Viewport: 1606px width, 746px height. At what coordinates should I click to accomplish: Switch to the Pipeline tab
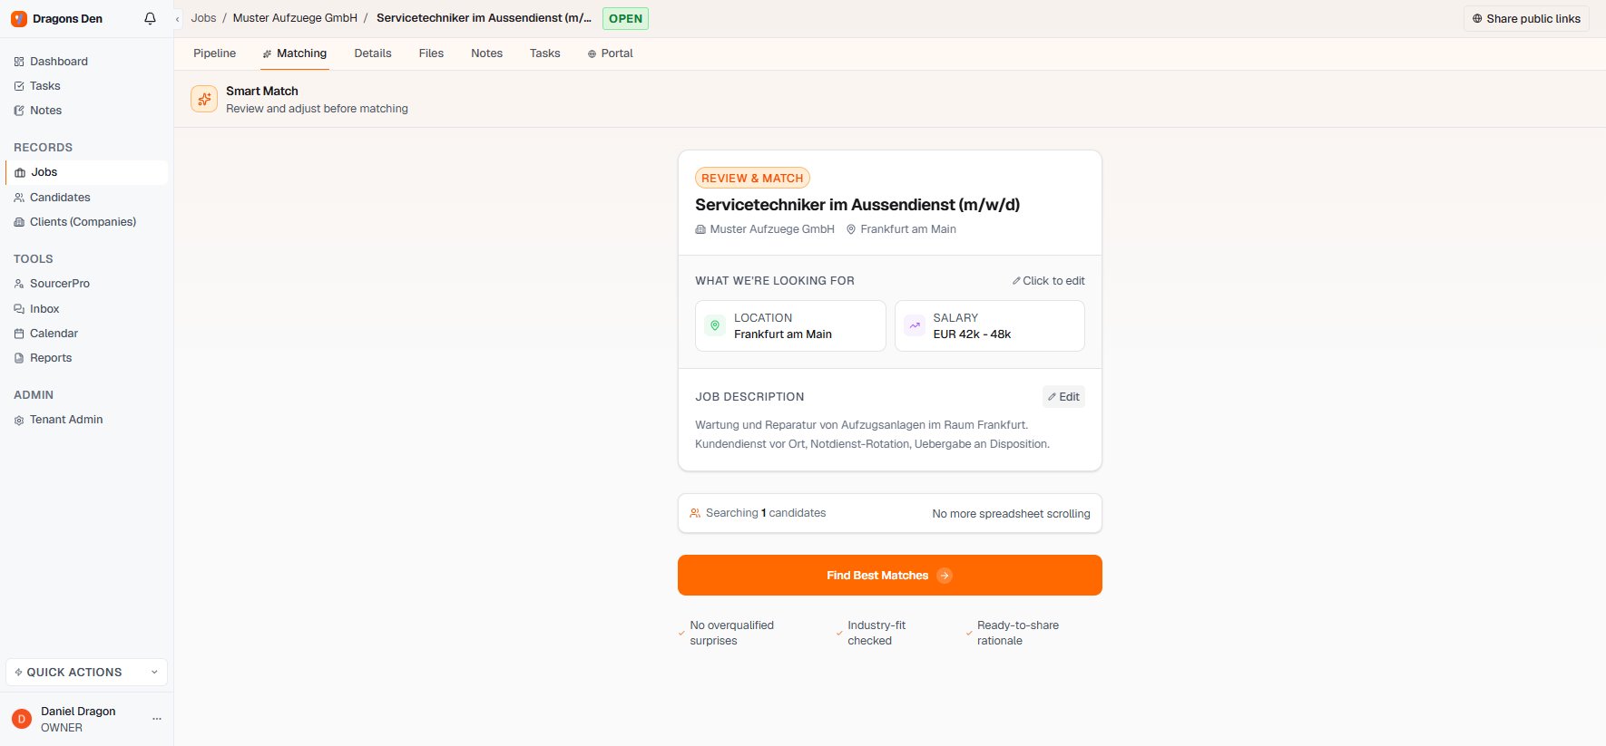(x=214, y=53)
